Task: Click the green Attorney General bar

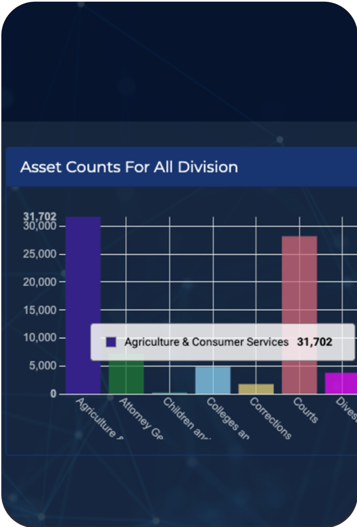Action: (126, 374)
